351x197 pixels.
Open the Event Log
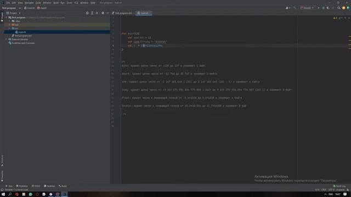click(x=339, y=186)
